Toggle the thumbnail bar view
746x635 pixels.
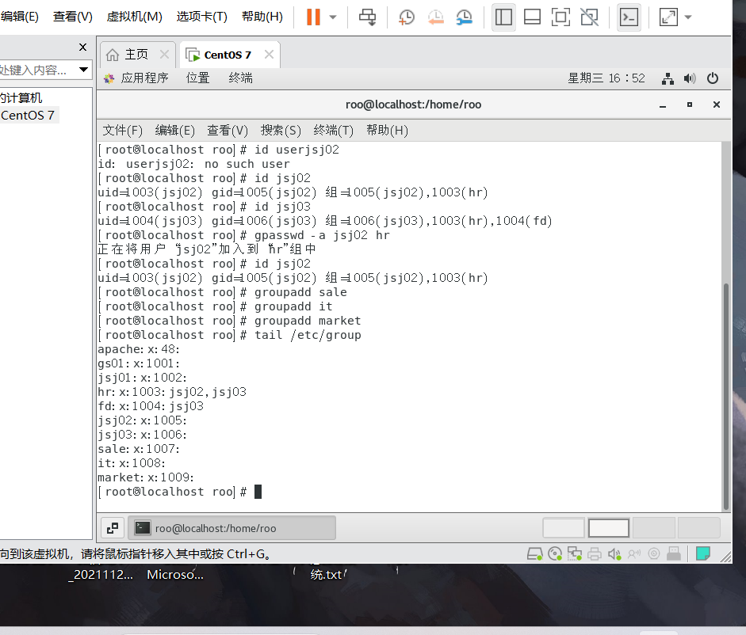pyautogui.click(x=532, y=17)
